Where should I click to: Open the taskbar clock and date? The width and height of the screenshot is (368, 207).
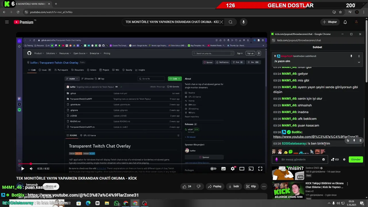(x=351, y=203)
